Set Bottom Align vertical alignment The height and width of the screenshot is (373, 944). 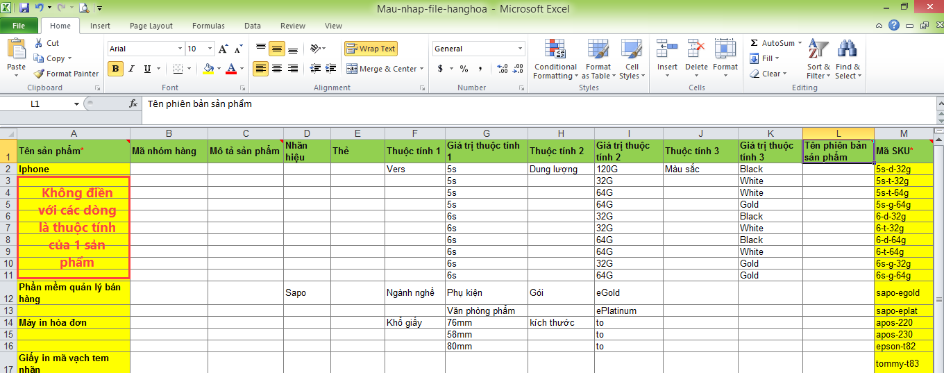[x=292, y=49]
